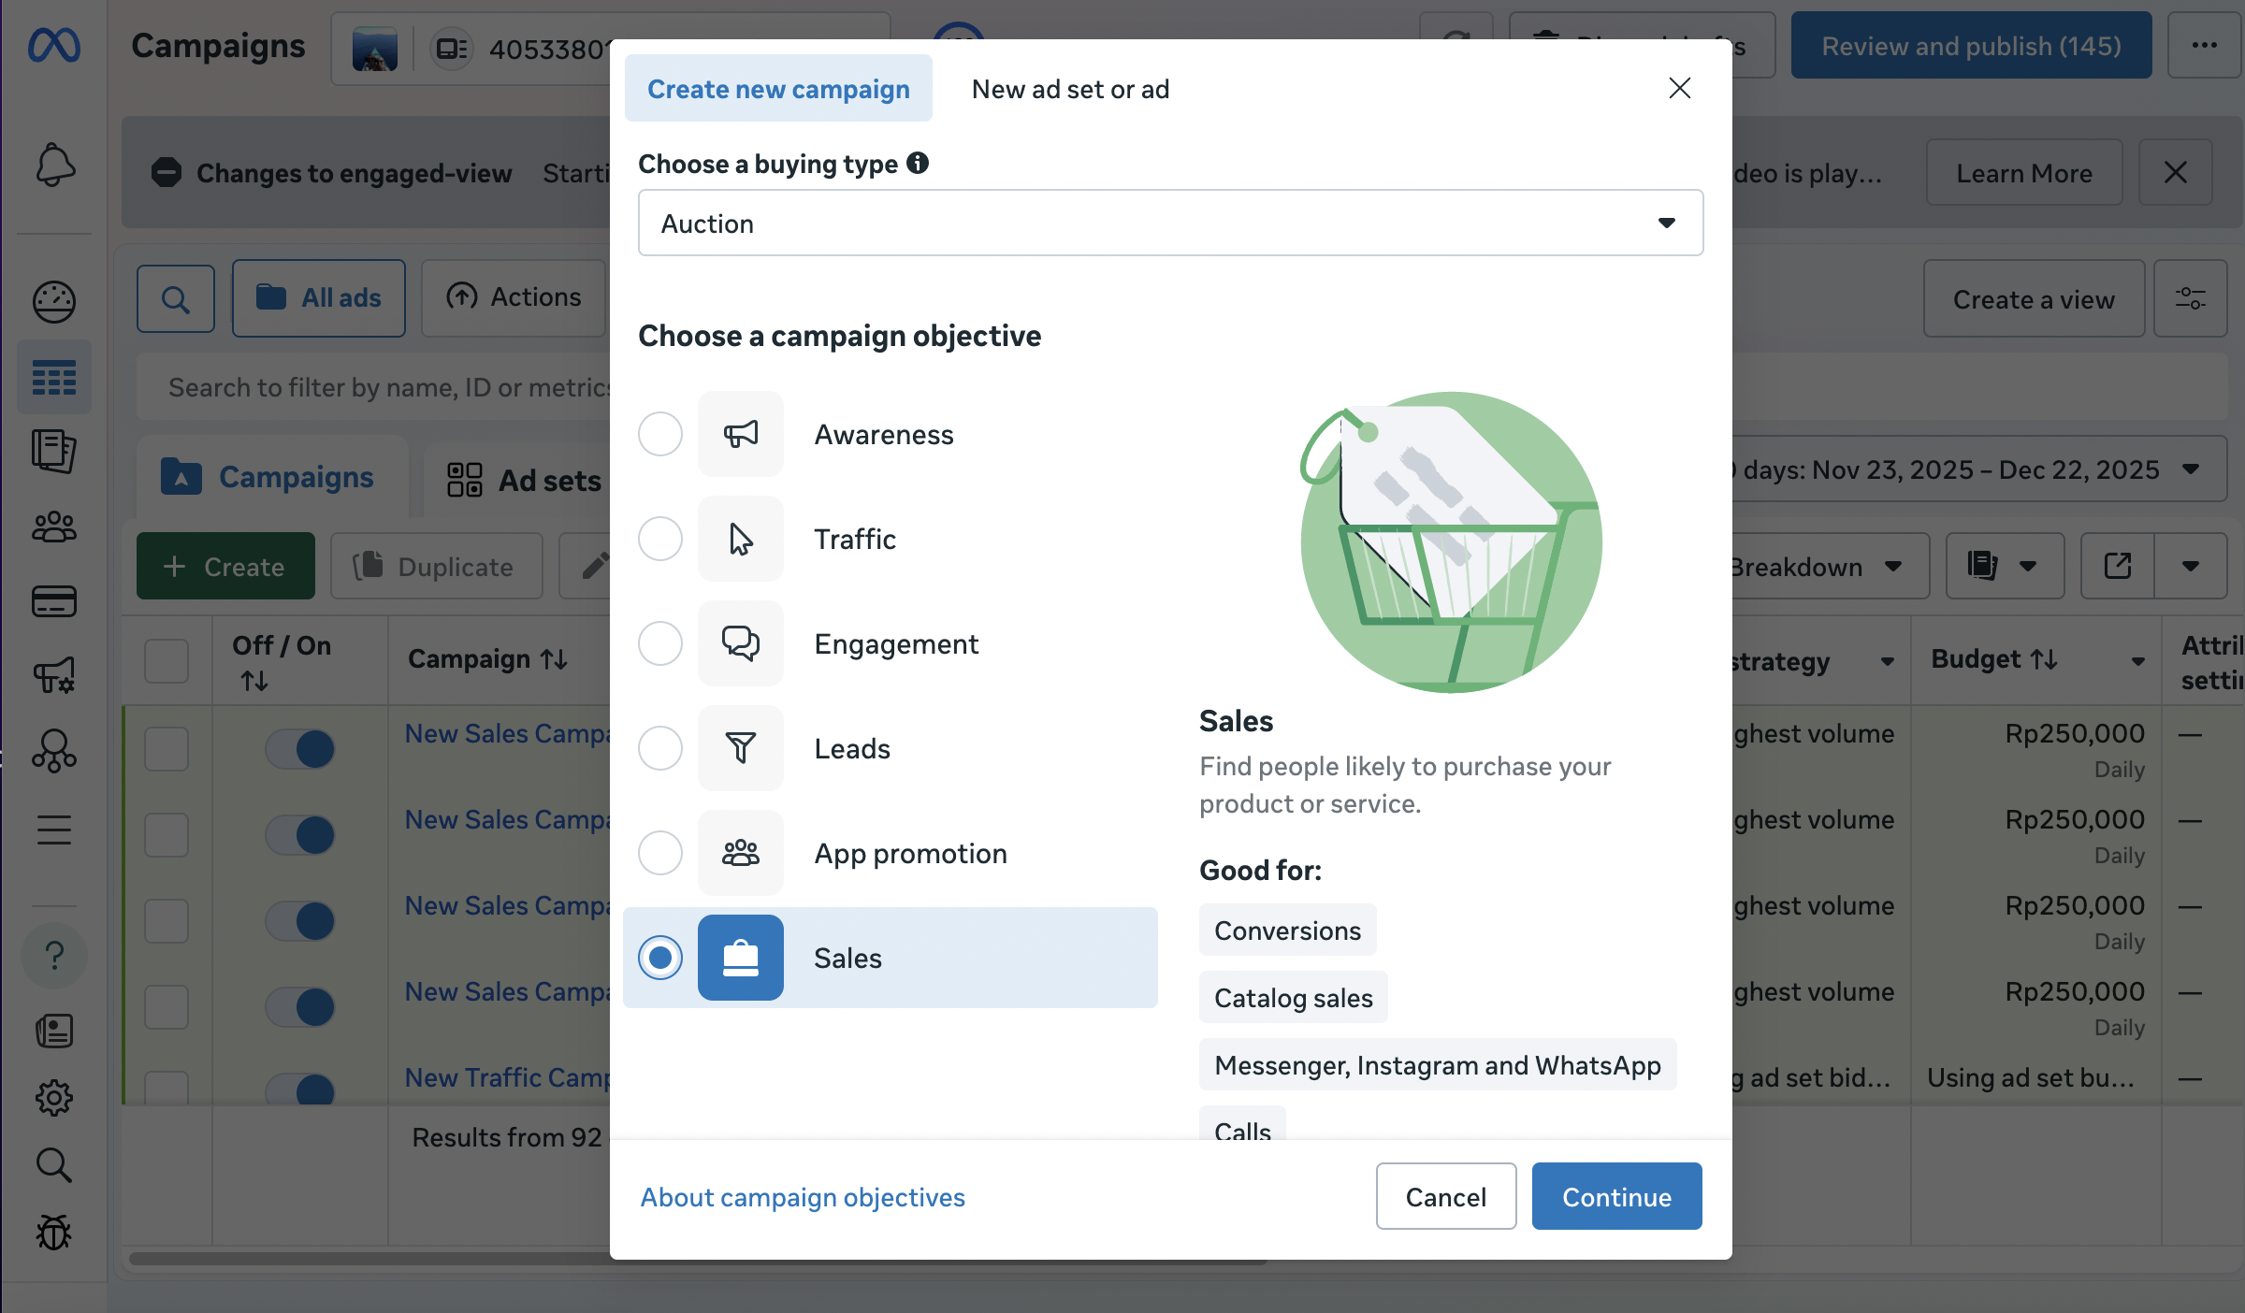Click the Meta logo icon
Image resolution: width=2245 pixels, height=1313 pixels.
[x=54, y=45]
